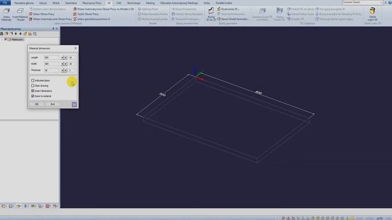This screenshot has width=392, height=220.
Task: Click the Thickness step value field
Action: point(72,70)
